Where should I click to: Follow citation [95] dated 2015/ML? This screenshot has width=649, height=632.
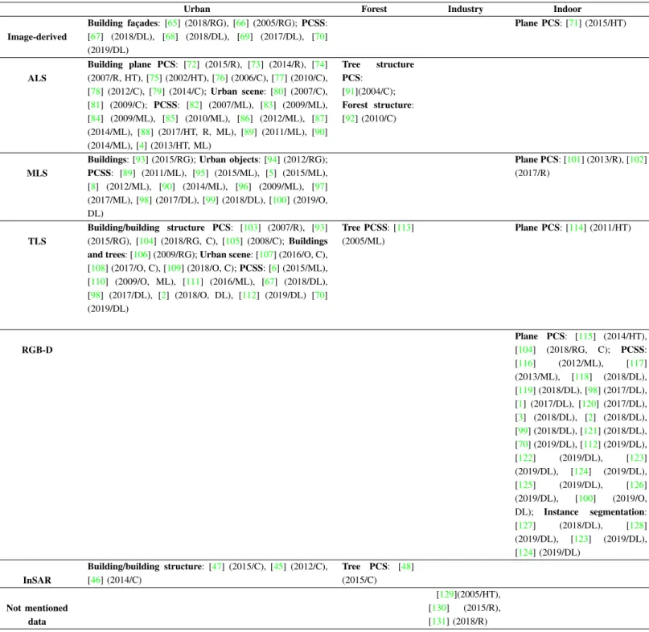tap(200, 173)
